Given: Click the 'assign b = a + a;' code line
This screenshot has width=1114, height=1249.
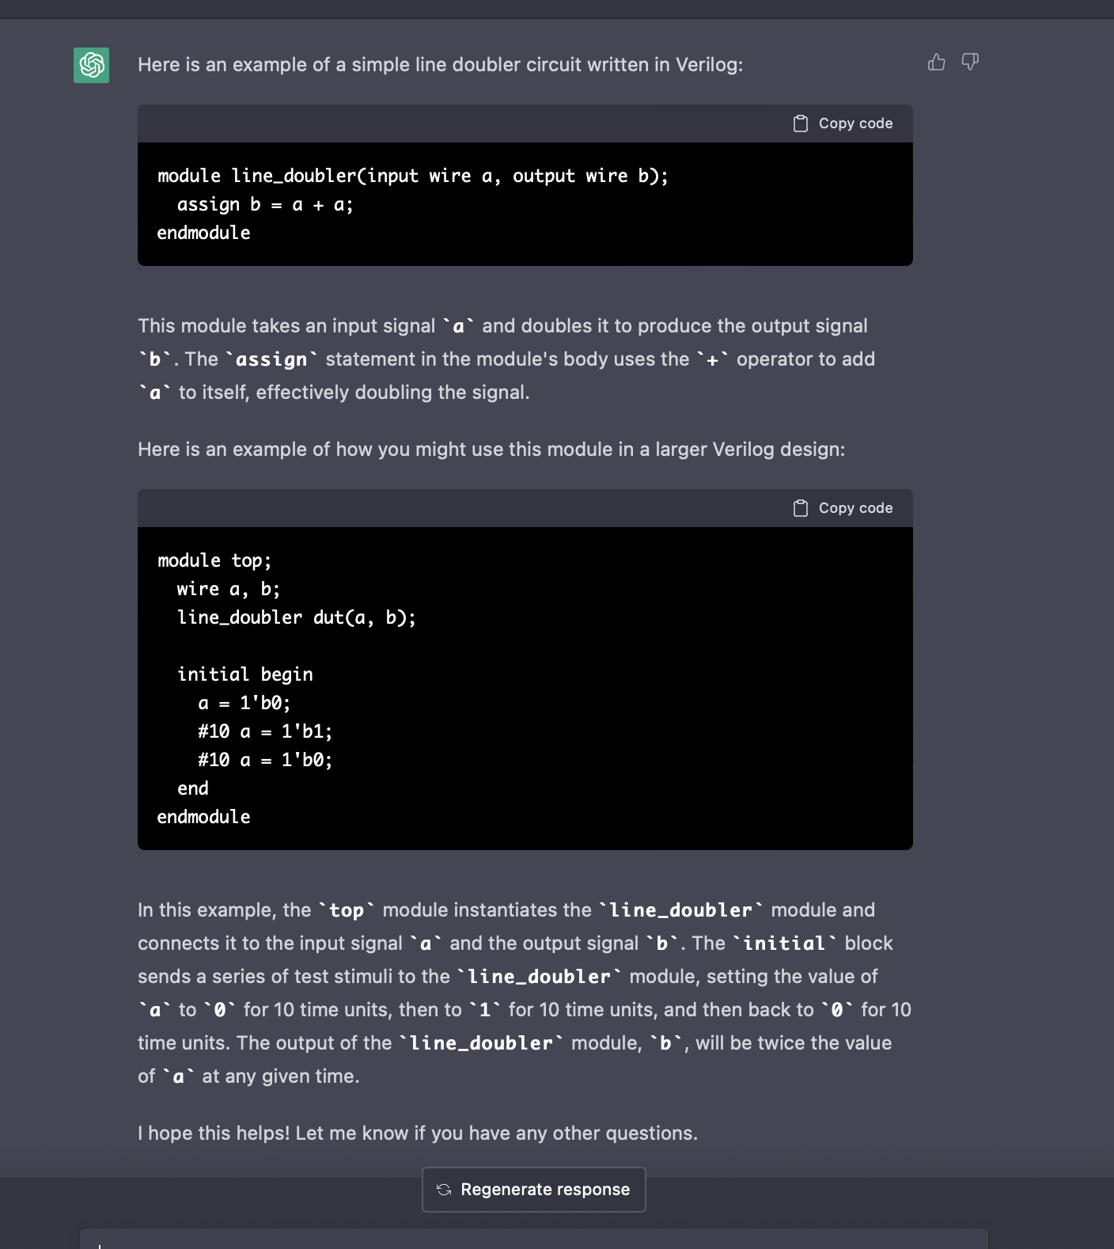Looking at the screenshot, I should coord(265,205).
